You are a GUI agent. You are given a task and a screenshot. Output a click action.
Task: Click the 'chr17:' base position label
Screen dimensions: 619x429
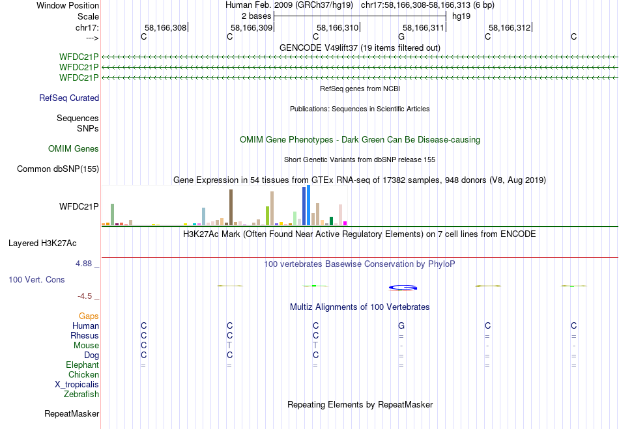[x=87, y=27]
